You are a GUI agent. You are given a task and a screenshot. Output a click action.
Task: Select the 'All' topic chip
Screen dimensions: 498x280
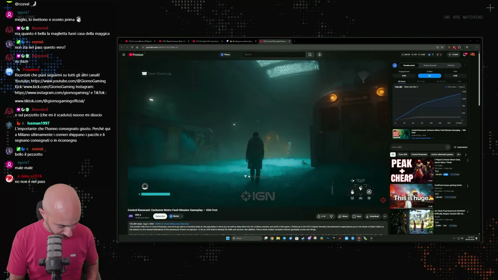(393, 154)
